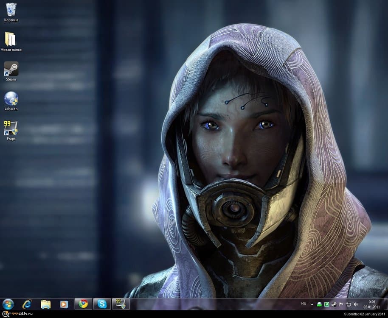Image resolution: width=388 pixels, height=318 pixels.
Task: Select the Fraps desktop shortcut
Action: click(11, 128)
